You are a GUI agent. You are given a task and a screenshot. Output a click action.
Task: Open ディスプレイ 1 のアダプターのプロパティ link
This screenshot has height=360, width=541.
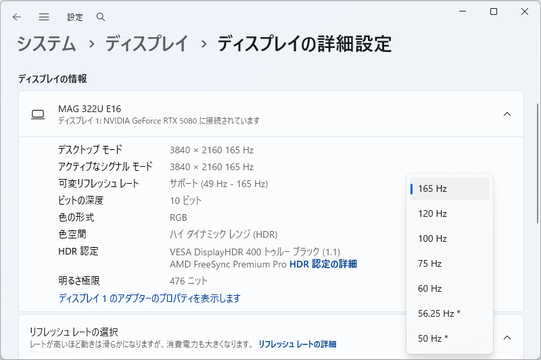pyautogui.click(x=149, y=298)
